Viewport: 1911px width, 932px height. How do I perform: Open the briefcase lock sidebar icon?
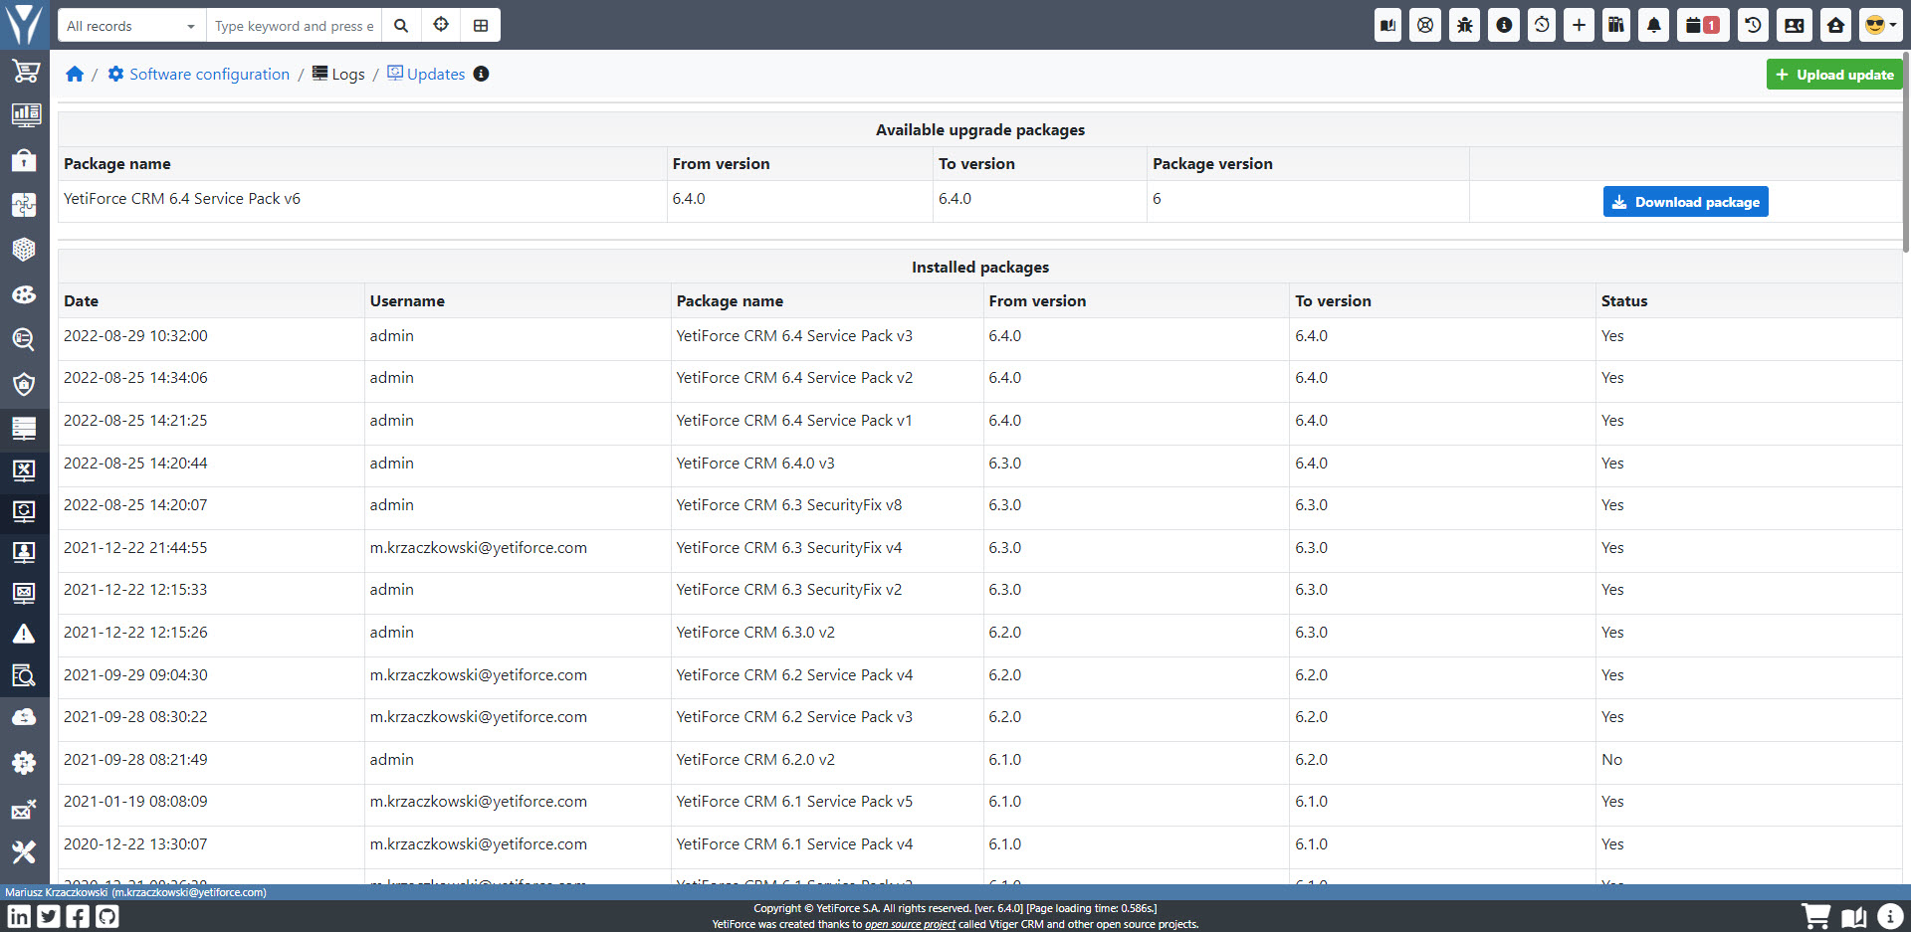click(x=25, y=161)
